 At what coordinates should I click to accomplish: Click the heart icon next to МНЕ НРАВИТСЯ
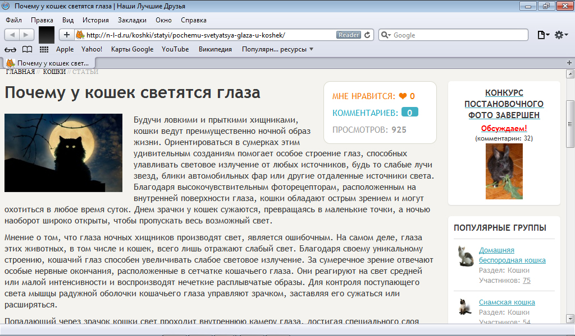[403, 96]
